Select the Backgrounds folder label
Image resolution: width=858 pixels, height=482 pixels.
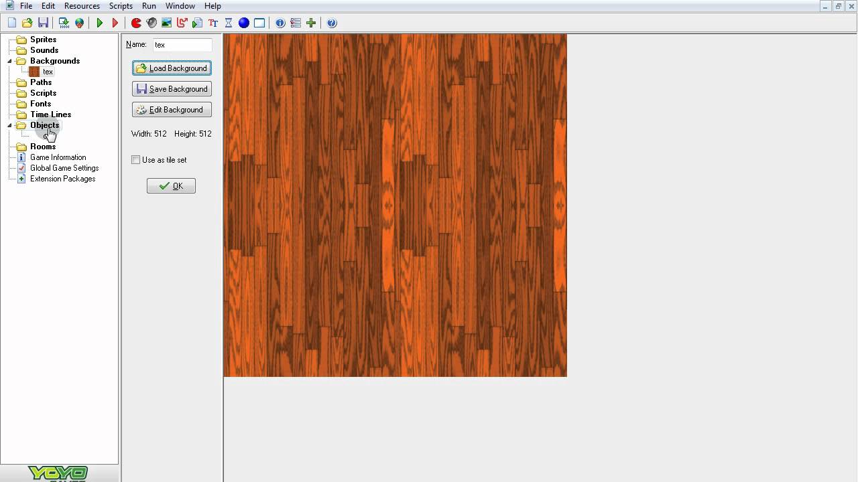[55, 61]
